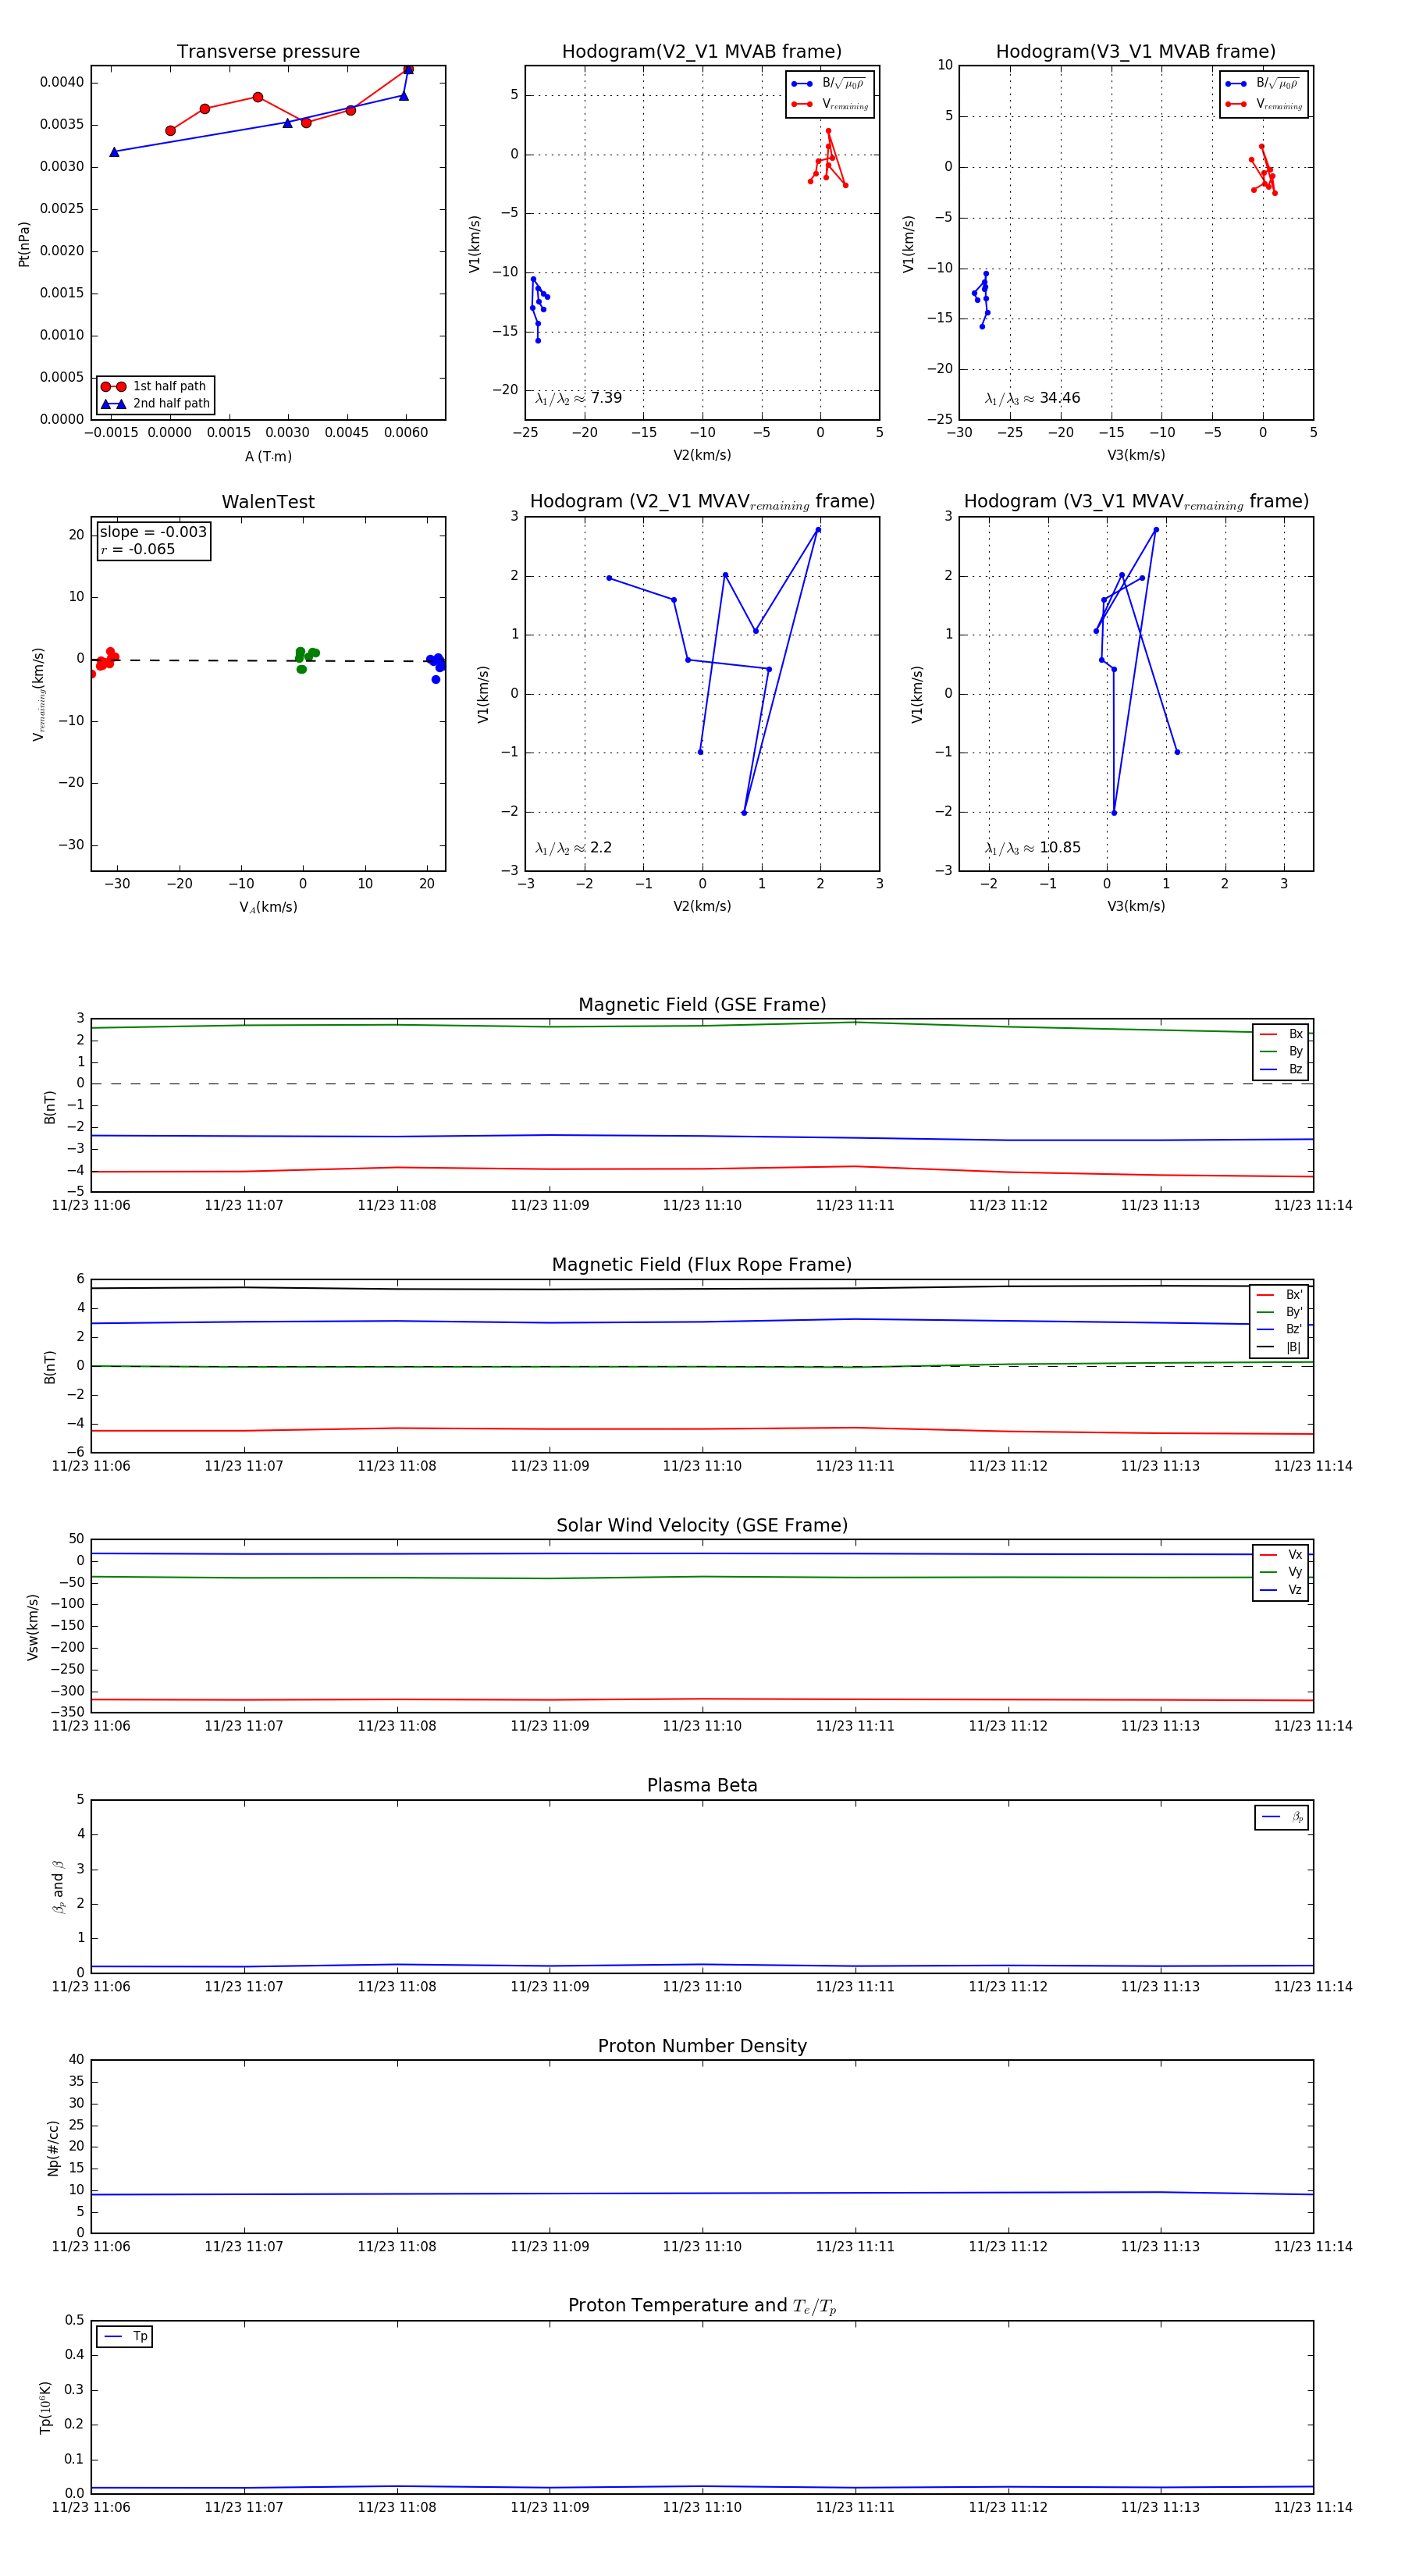
Task: Click the WalenTest "Vremaining(km/s)" y-axis label
Action: [x=38, y=694]
